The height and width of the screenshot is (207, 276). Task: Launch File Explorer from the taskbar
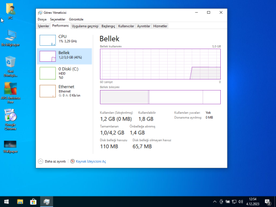[x=20, y=201]
